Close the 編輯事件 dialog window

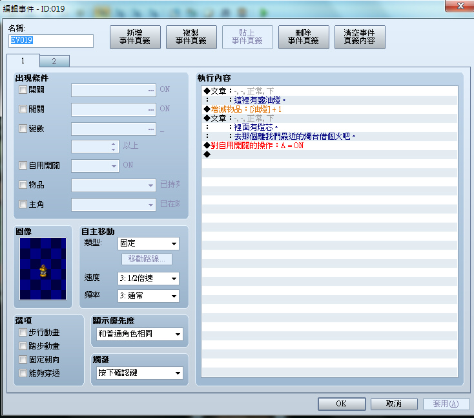[460, 6]
